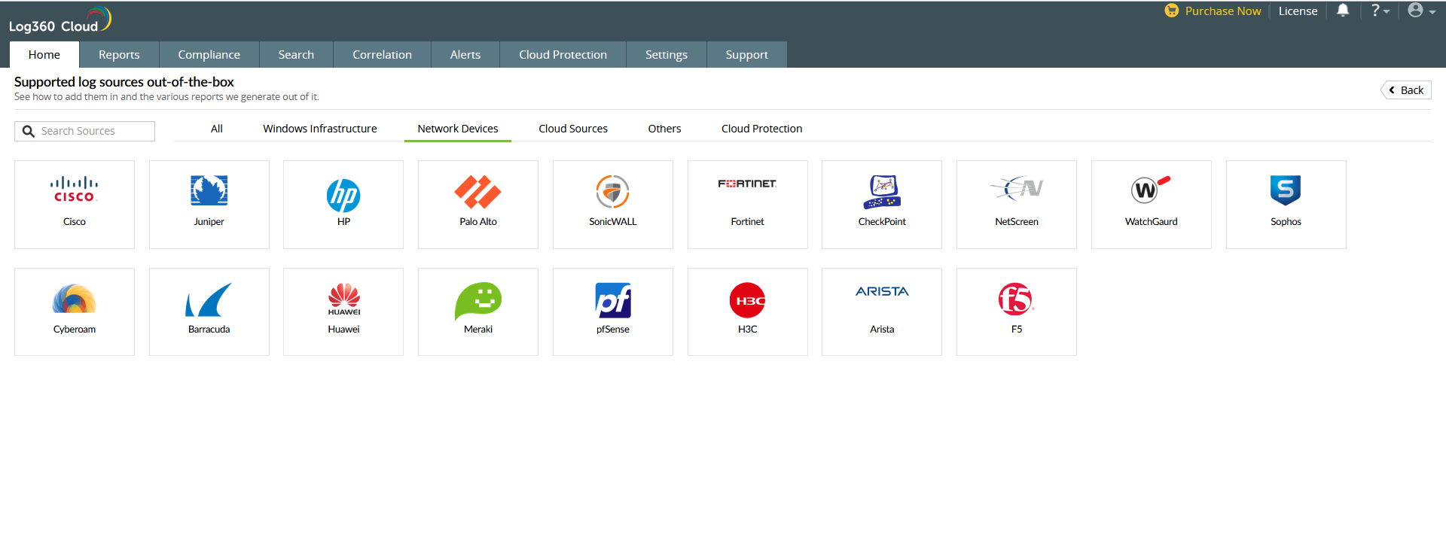
Task: Select the Palo Alto source icon
Action: [x=477, y=191]
